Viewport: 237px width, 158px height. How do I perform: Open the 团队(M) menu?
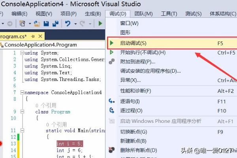[143, 14]
